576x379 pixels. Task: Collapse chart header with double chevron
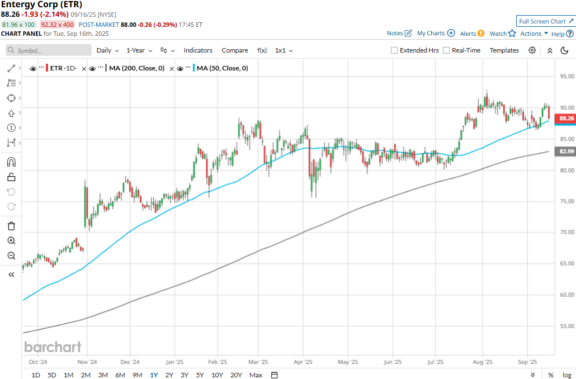(550, 51)
